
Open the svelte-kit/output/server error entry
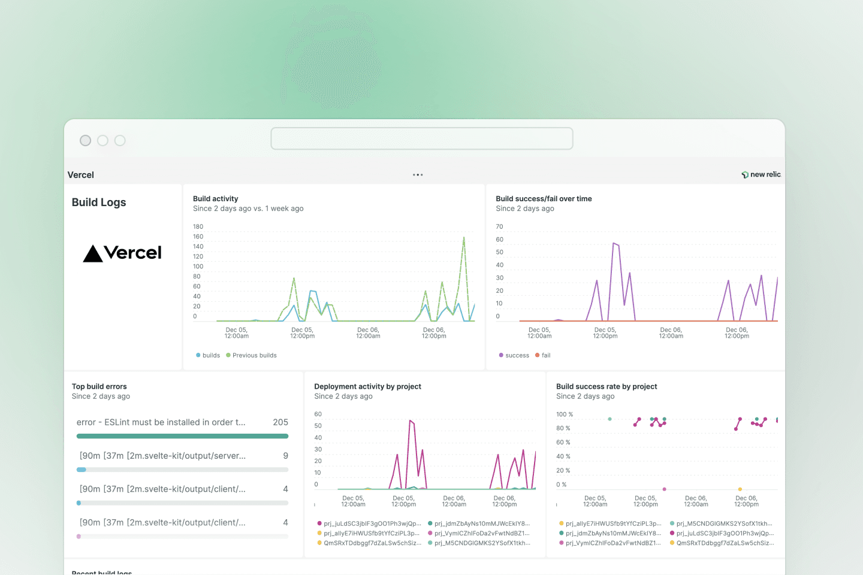click(162, 456)
